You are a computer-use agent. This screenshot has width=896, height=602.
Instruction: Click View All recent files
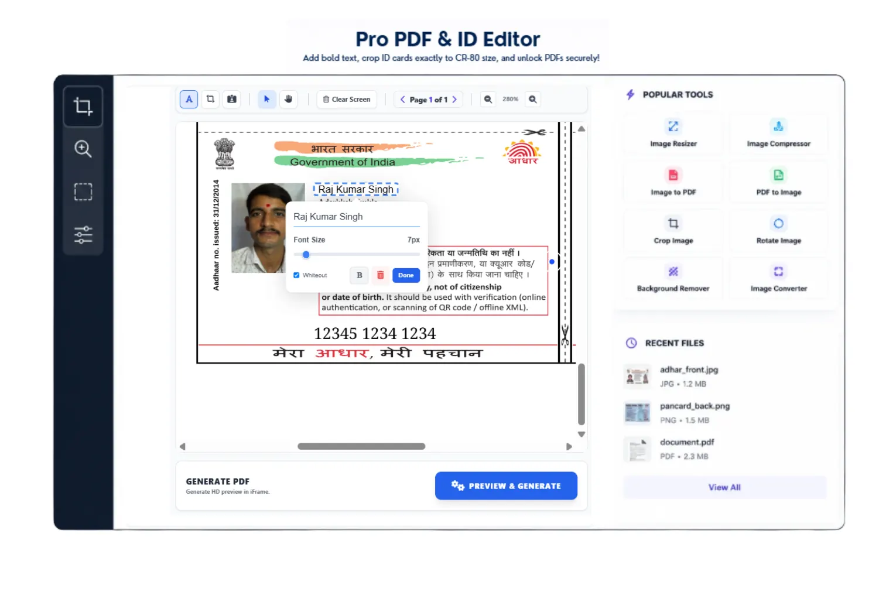(724, 487)
